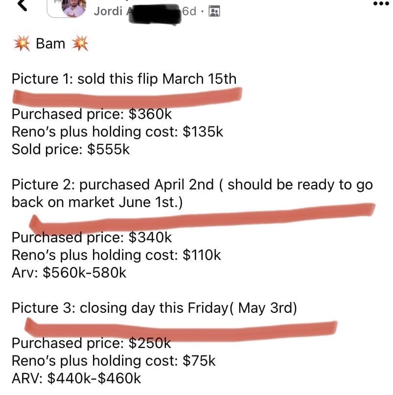Open Jordi's profile picture
This screenshot has width=393, height=395.
[x=75, y=8]
